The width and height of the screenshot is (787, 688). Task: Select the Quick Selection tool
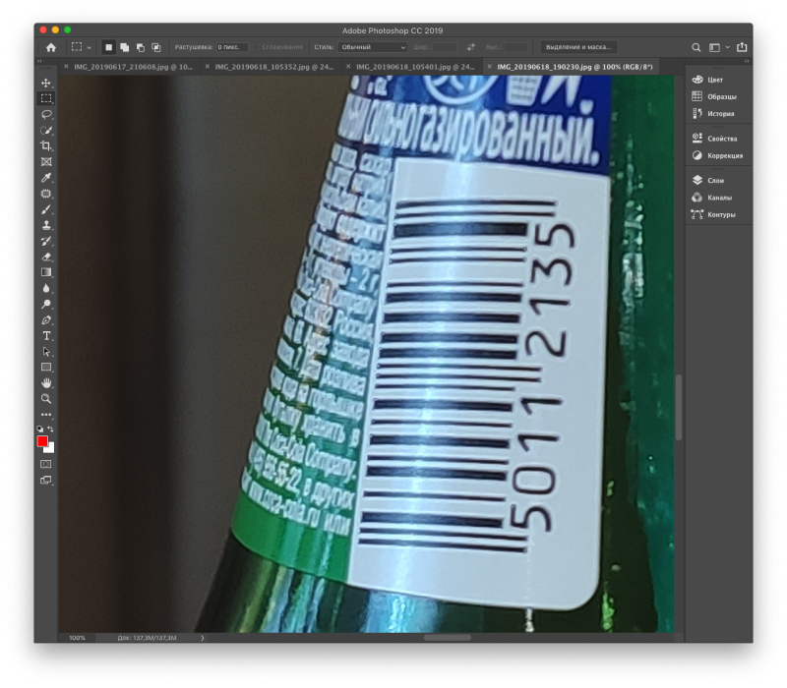click(x=46, y=131)
